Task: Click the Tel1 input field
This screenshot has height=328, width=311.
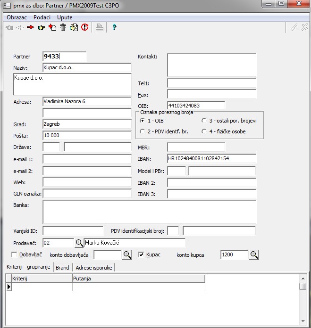Action: [211, 83]
